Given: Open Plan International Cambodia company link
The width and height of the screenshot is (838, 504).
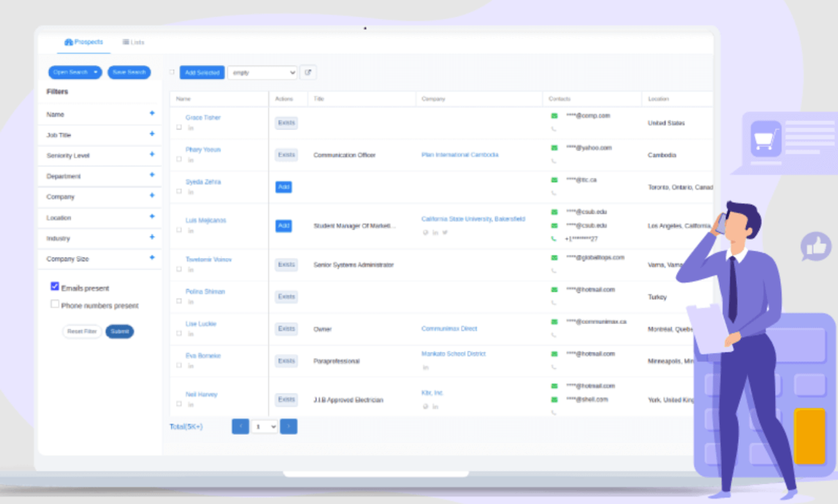Looking at the screenshot, I should pyautogui.click(x=460, y=155).
